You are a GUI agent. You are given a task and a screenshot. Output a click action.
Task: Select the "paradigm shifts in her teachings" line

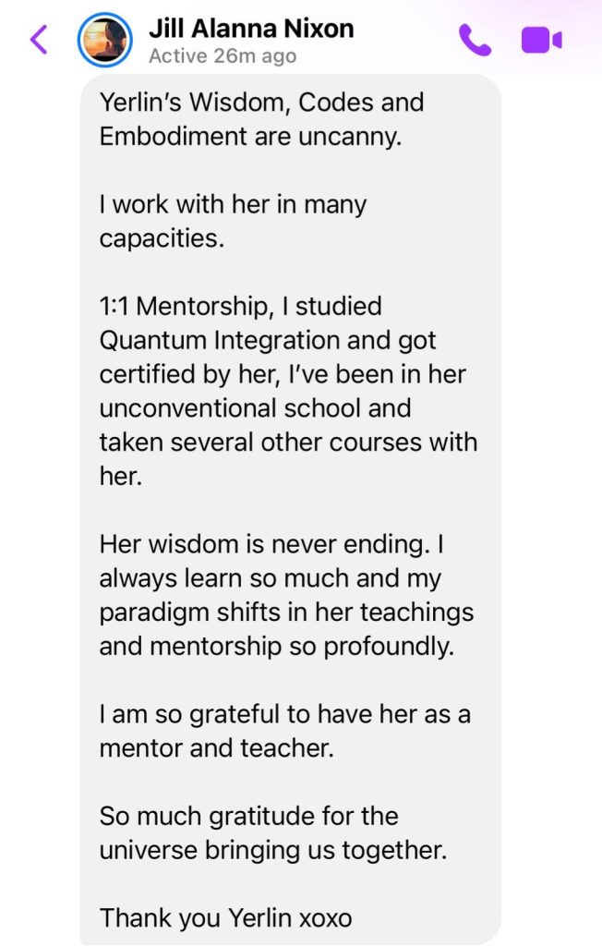(x=286, y=612)
